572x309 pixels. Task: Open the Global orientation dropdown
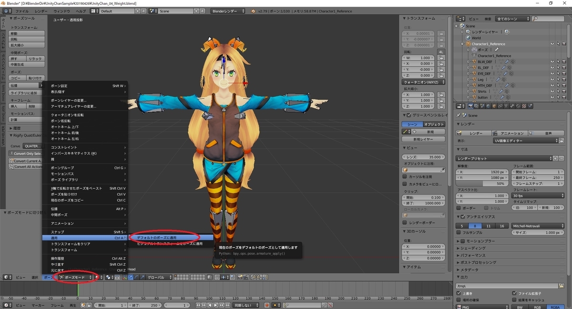(x=159, y=277)
